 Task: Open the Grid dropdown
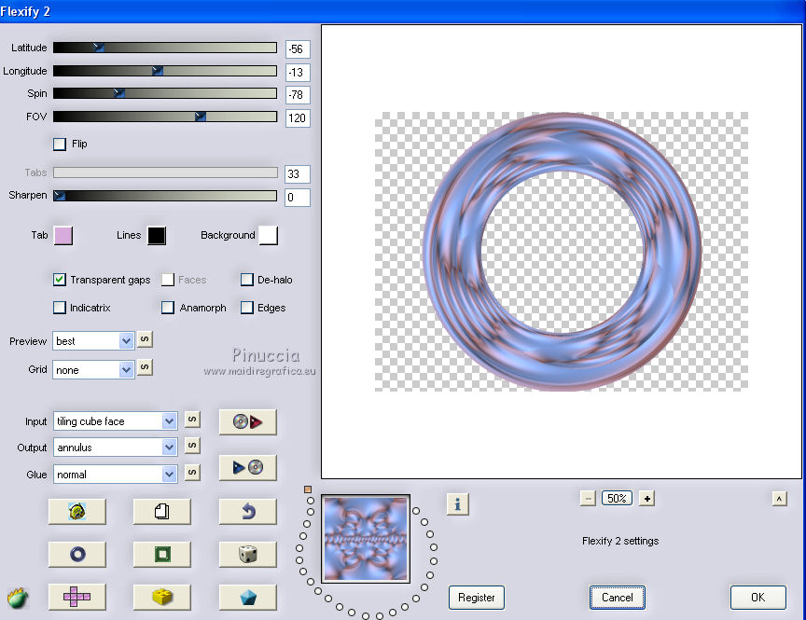[93, 370]
